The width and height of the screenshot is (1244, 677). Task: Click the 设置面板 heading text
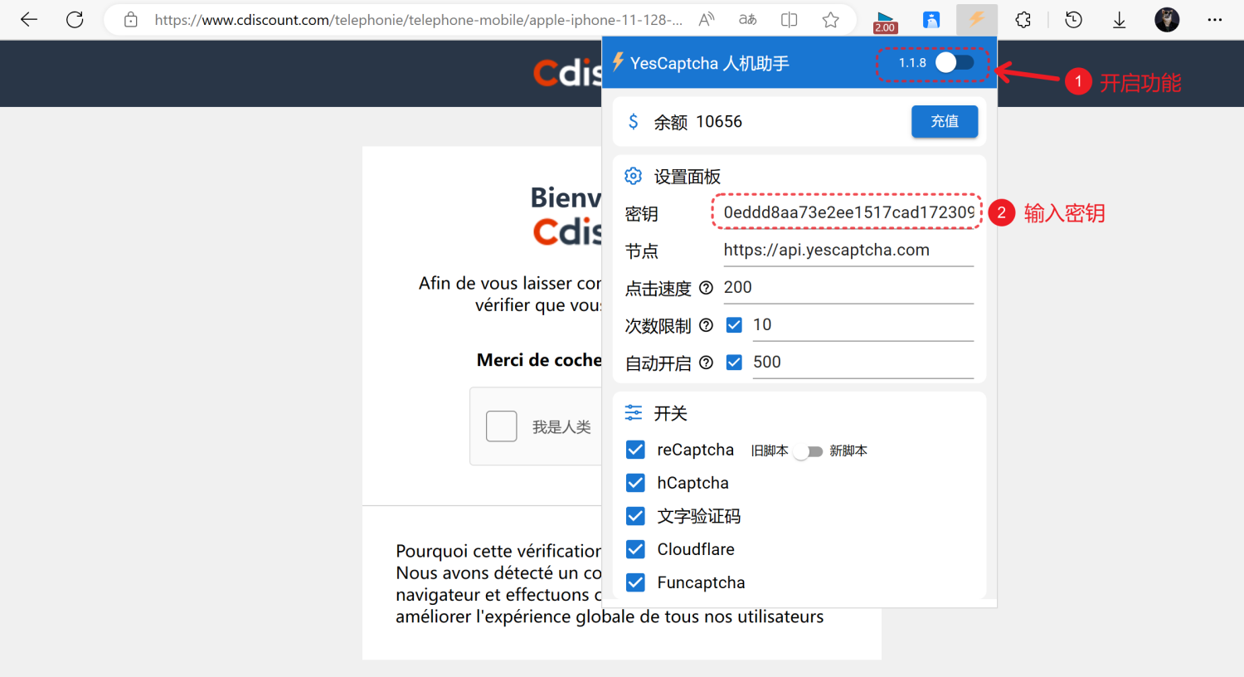tap(688, 177)
